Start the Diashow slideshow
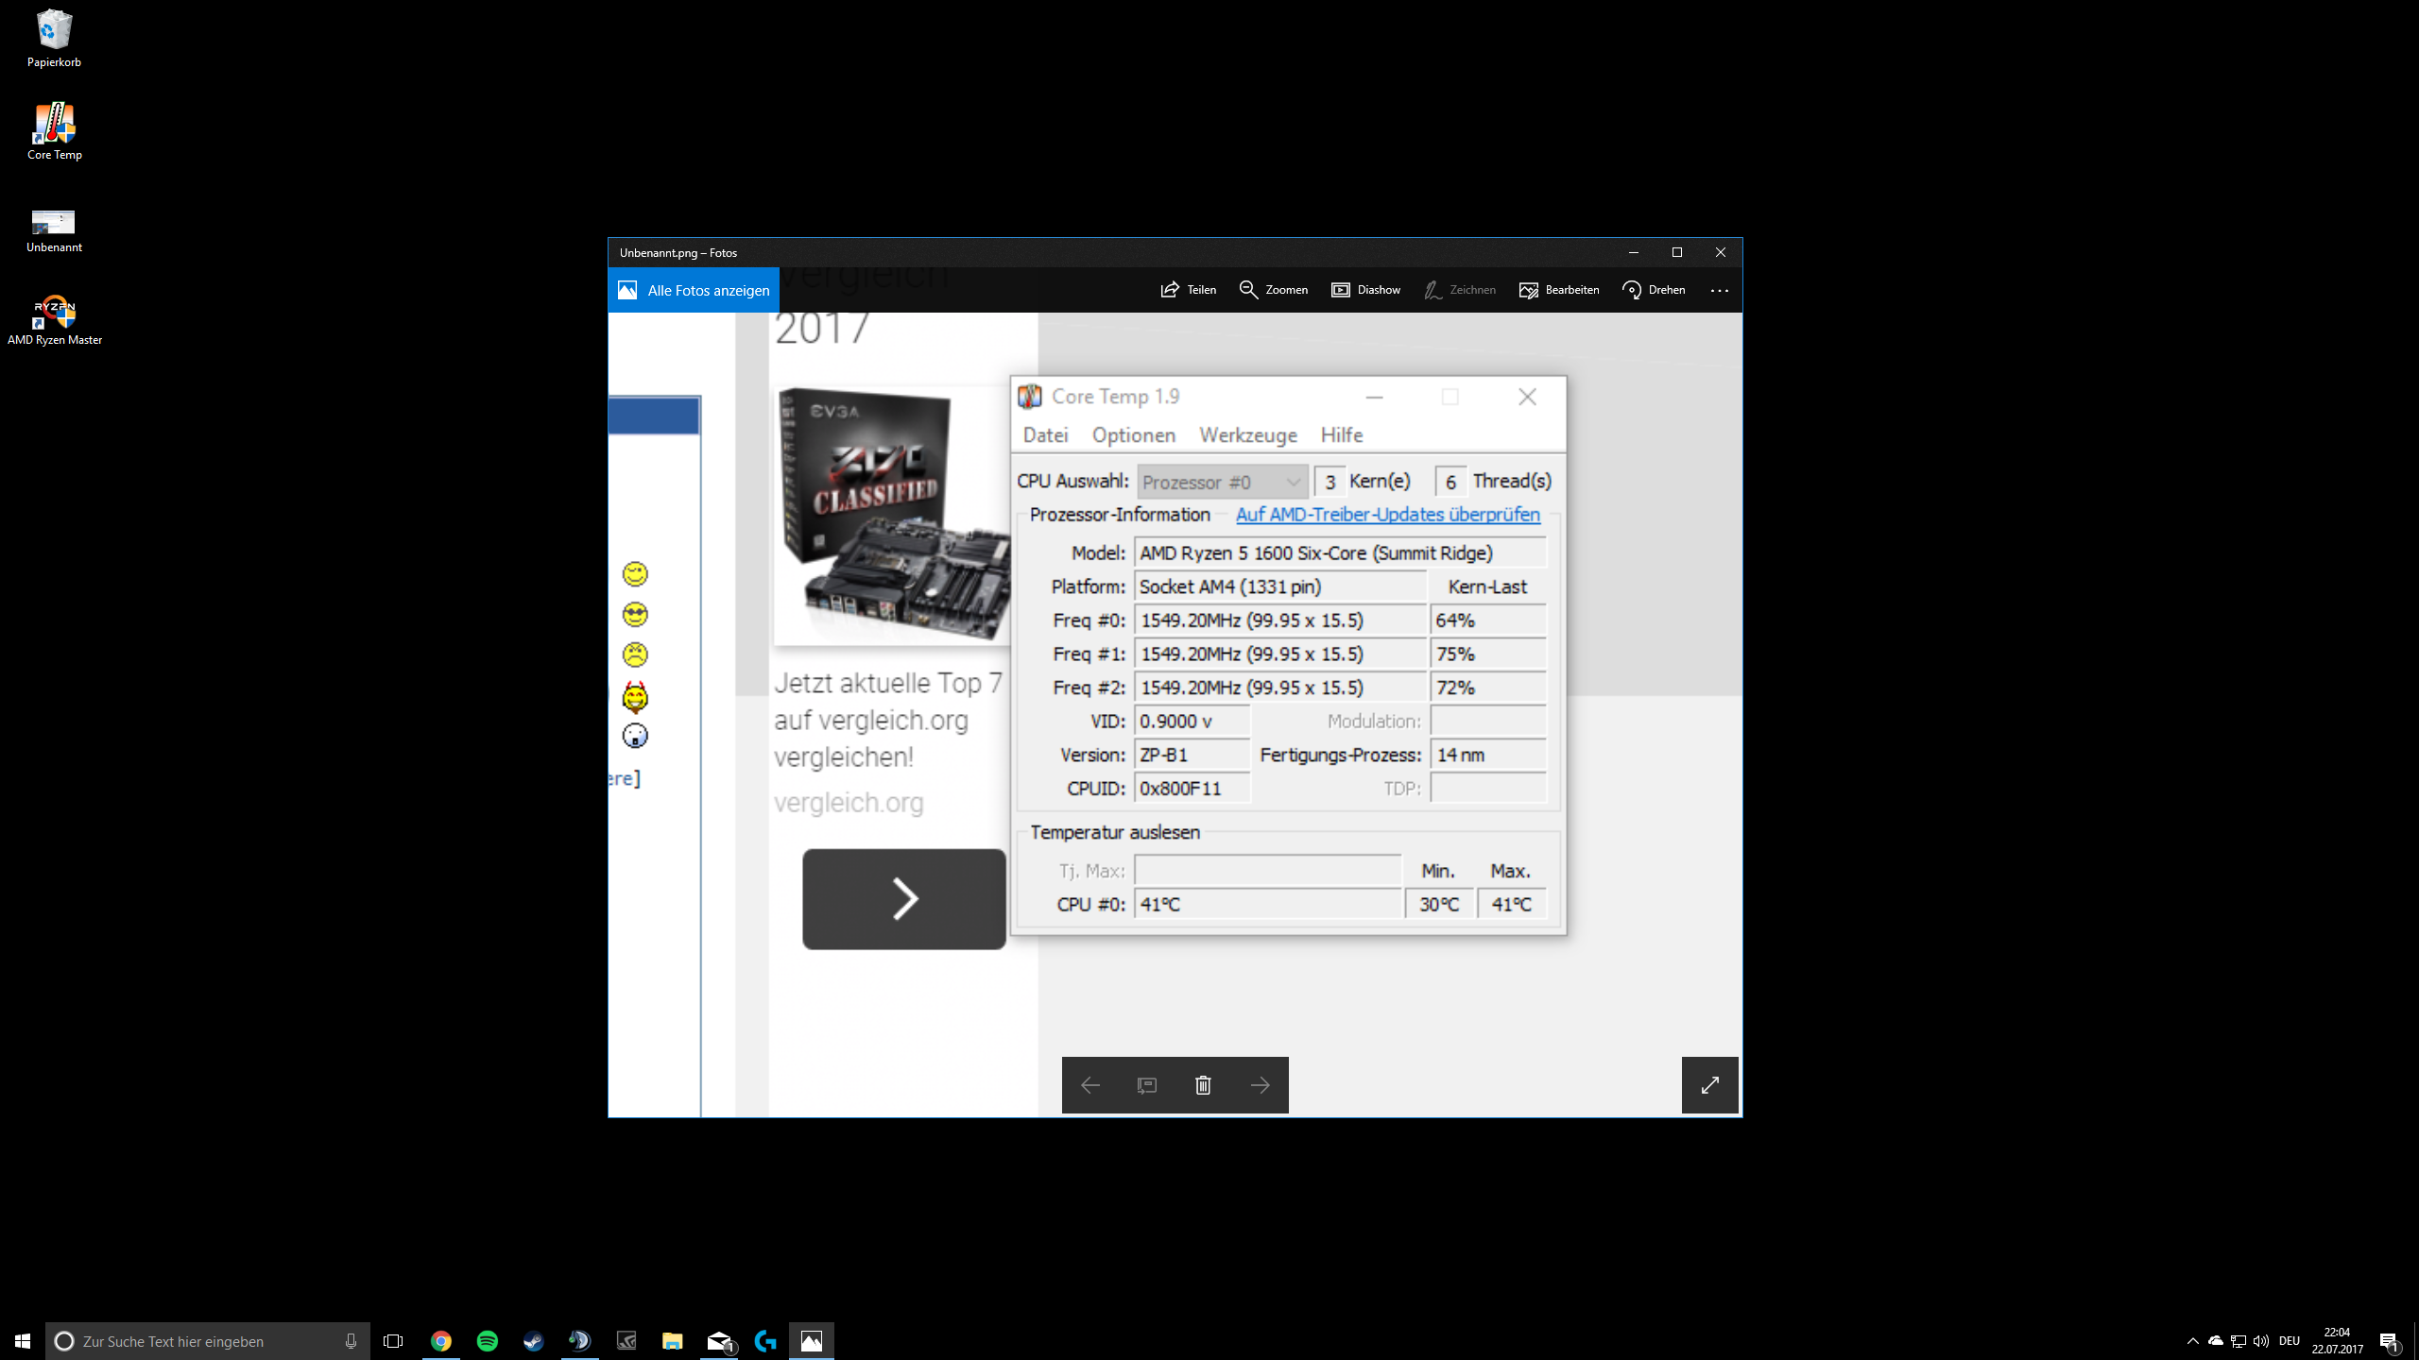 pyautogui.click(x=1365, y=290)
